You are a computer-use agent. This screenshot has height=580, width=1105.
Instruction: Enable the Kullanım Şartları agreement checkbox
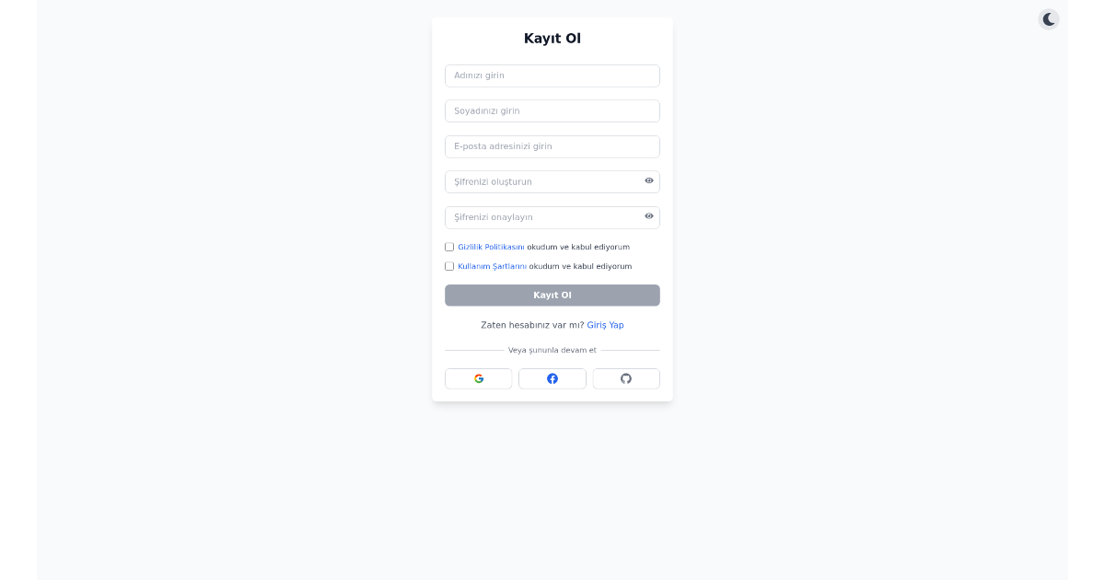click(449, 266)
